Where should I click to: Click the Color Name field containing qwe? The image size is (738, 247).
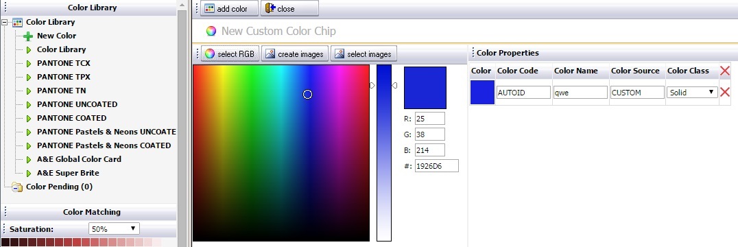[580, 92]
